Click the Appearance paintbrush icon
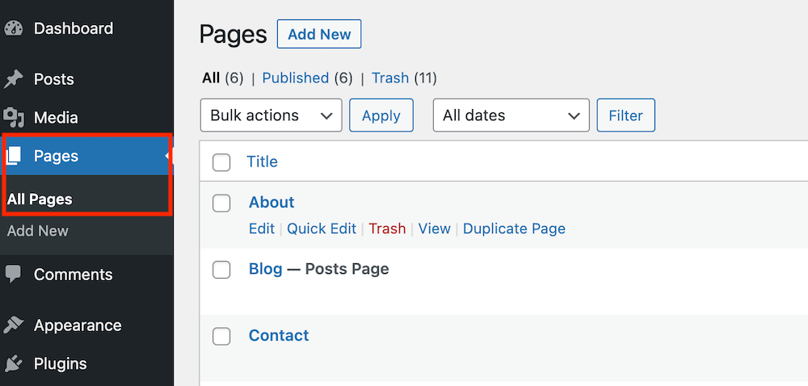 tap(14, 325)
